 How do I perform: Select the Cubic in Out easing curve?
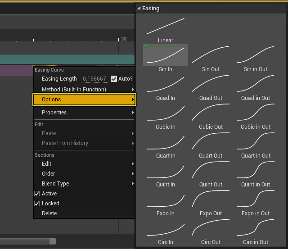(x=256, y=113)
